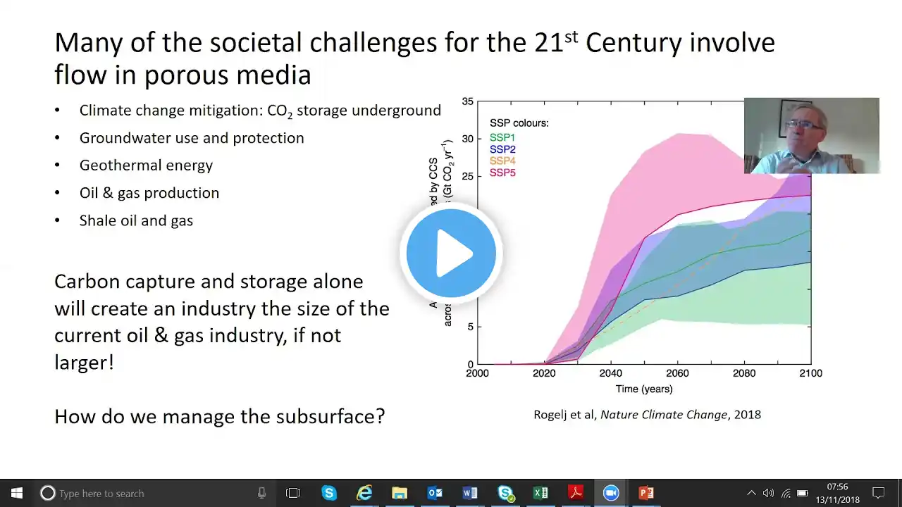Switch to PowerPoint in the taskbar
This screenshot has height=507, width=902.
point(646,493)
